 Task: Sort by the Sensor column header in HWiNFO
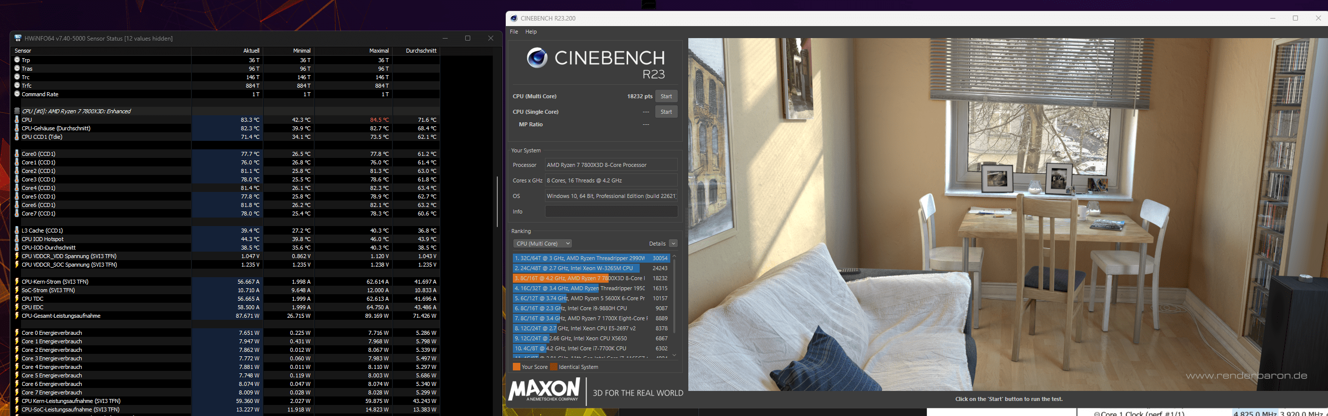click(101, 51)
